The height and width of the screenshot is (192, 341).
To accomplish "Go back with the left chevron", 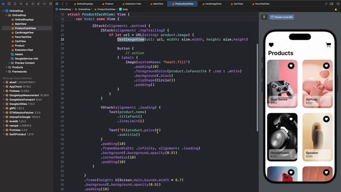I will pos(62,4).
